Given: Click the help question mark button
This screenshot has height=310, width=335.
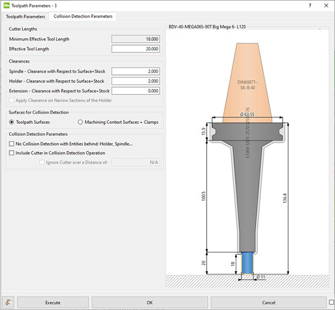Looking at the screenshot, I should coord(310,5).
